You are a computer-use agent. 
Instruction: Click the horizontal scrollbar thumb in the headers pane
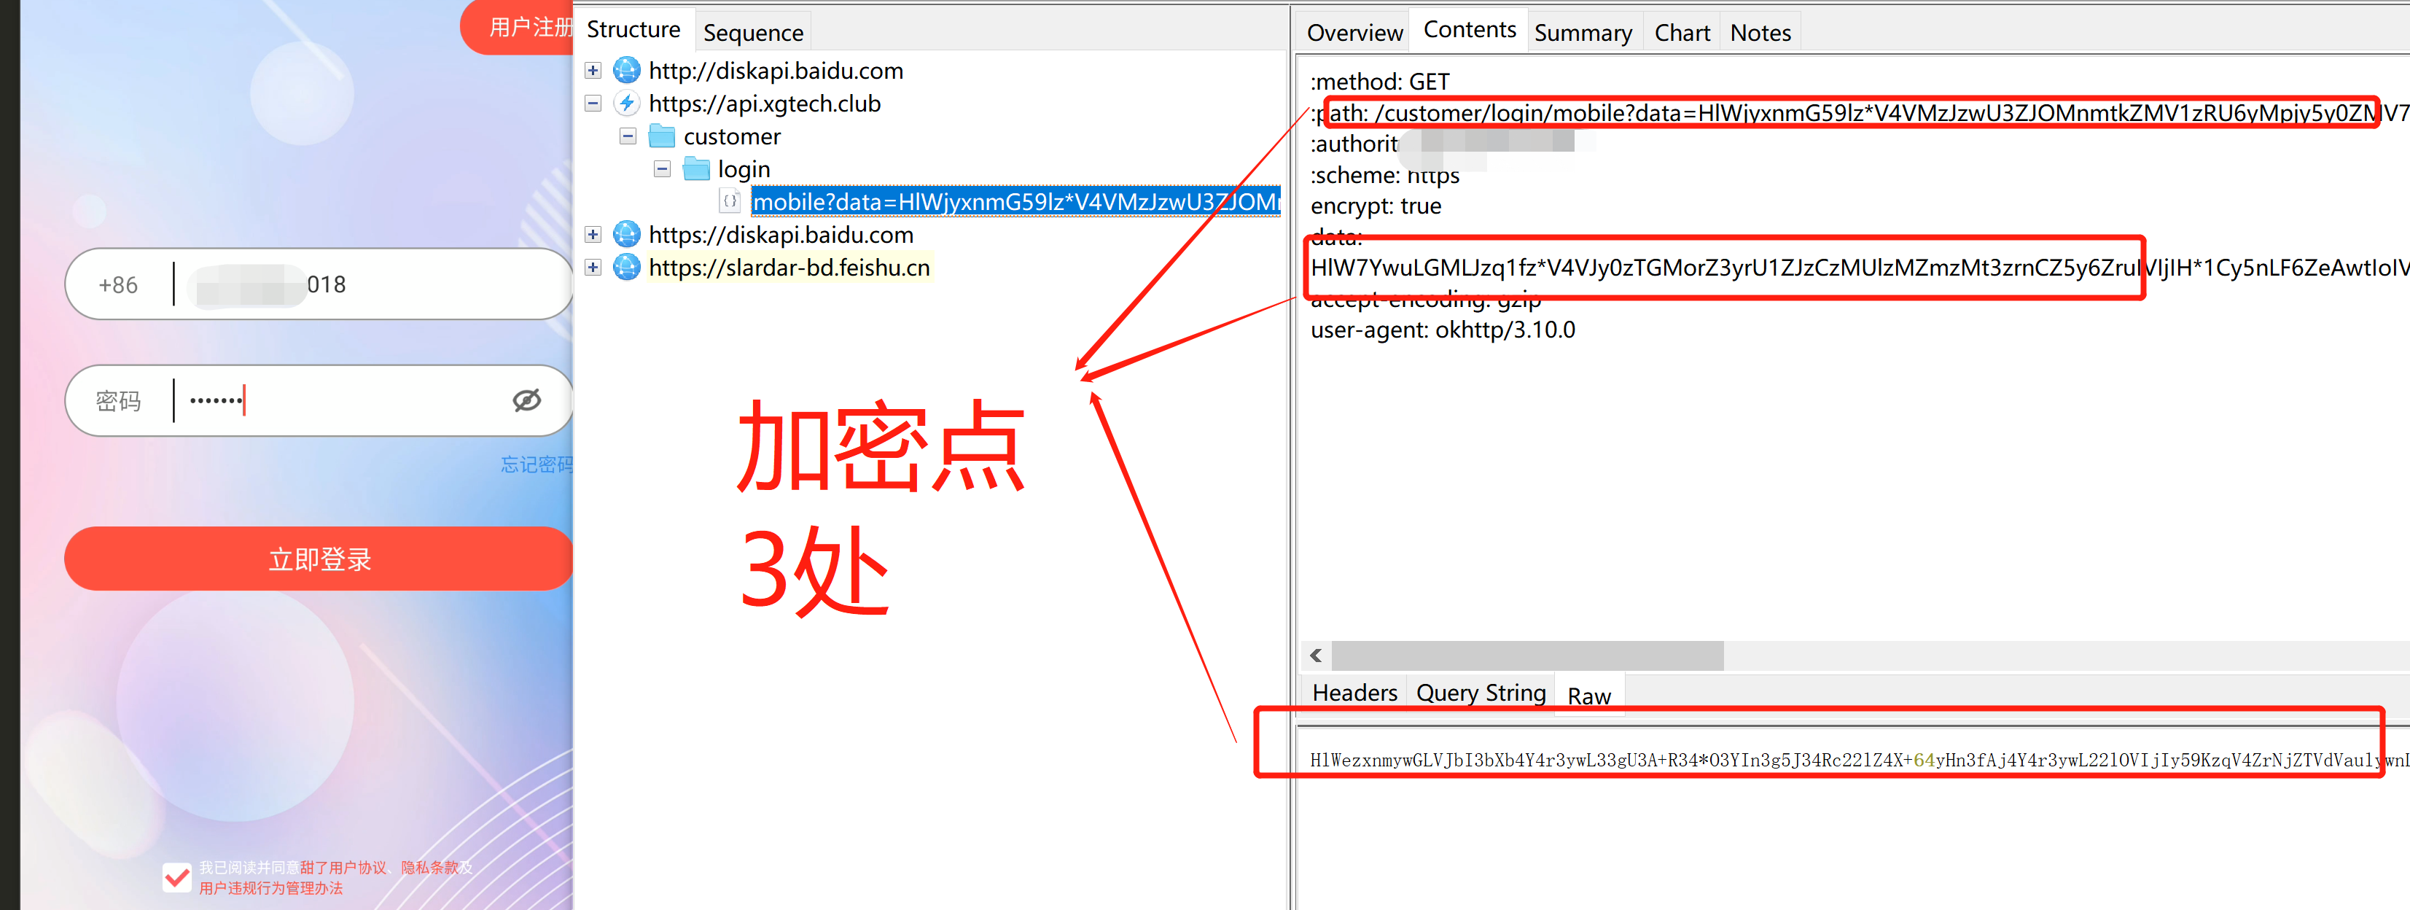1526,656
